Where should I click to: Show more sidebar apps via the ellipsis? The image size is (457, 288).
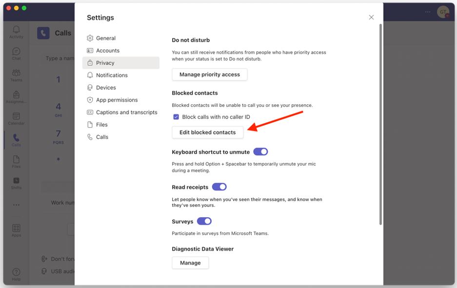[16, 205]
